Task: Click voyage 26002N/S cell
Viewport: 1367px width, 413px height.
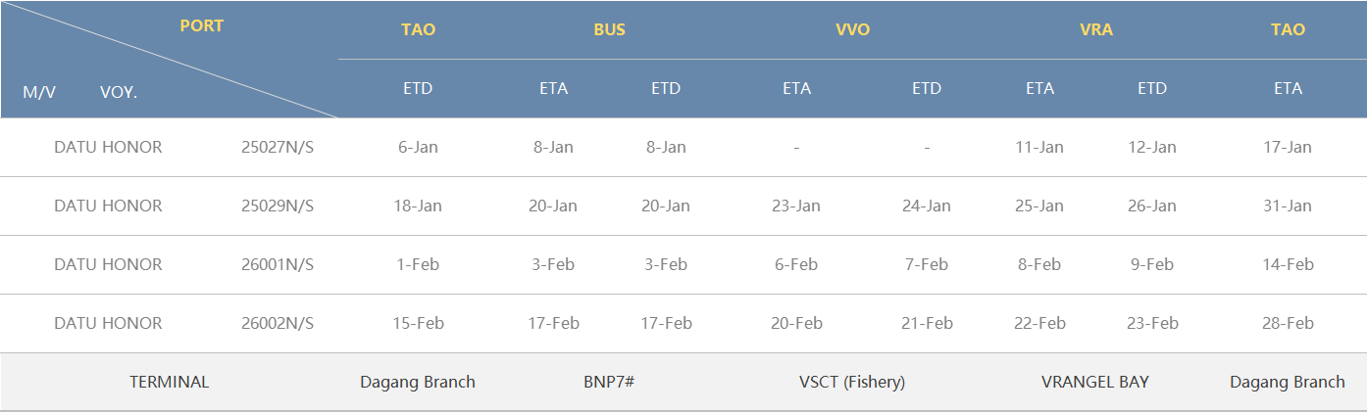Action: 278,323
